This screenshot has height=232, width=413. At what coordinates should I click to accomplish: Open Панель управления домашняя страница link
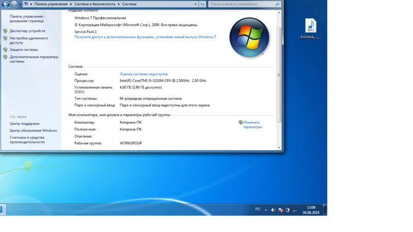[27, 19]
